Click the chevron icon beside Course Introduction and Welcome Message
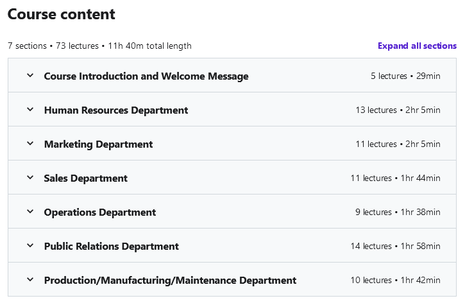Screen dimensions: 465x303 [x=30, y=75]
